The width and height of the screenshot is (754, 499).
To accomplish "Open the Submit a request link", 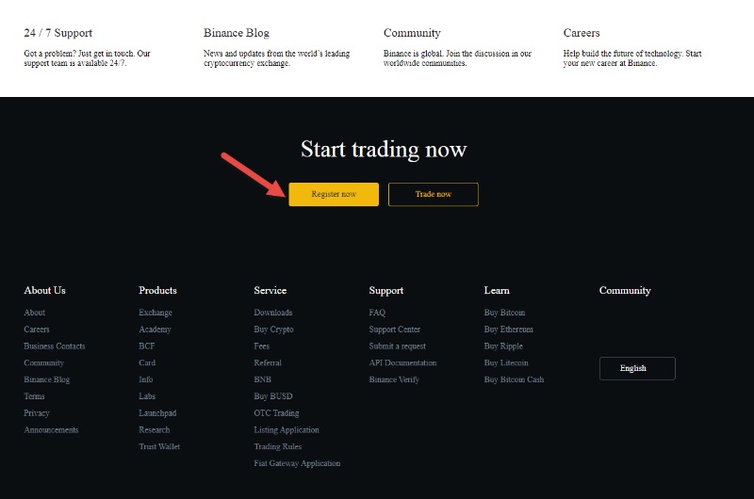I will coord(397,346).
